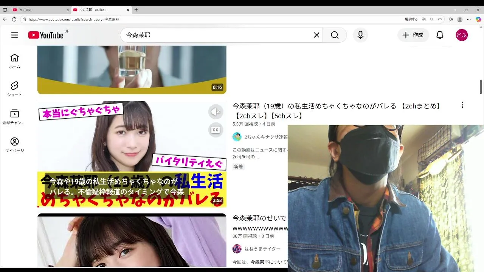Viewport: 484px width, 272px height.
Task: Open 登録チャンネル subscriptions in the sidebar
Action: click(15, 117)
